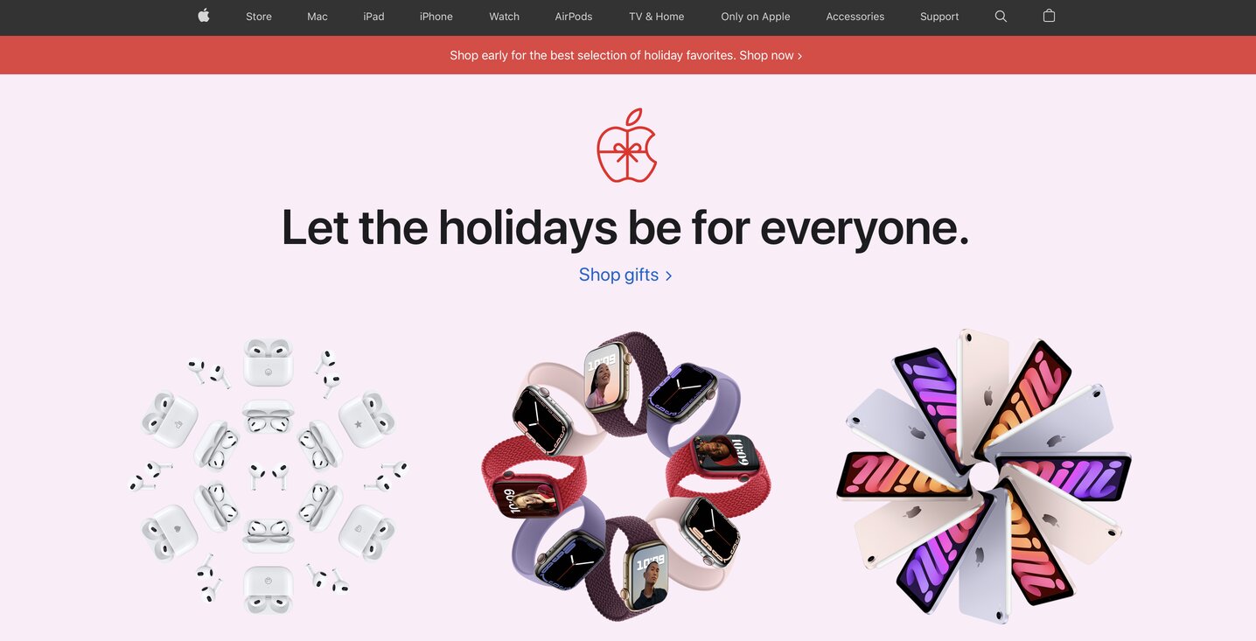This screenshot has height=641, width=1256.
Task: Open the search magnifier icon
Action: point(1001,17)
